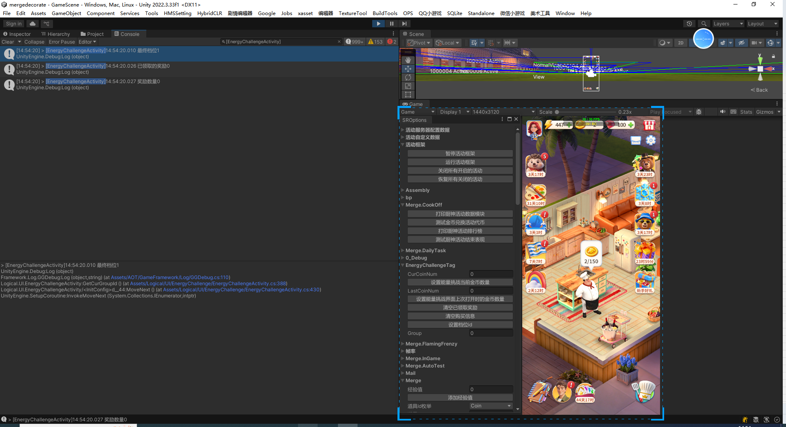
Task: Select the Hand tool in Scene view
Action: click(408, 60)
